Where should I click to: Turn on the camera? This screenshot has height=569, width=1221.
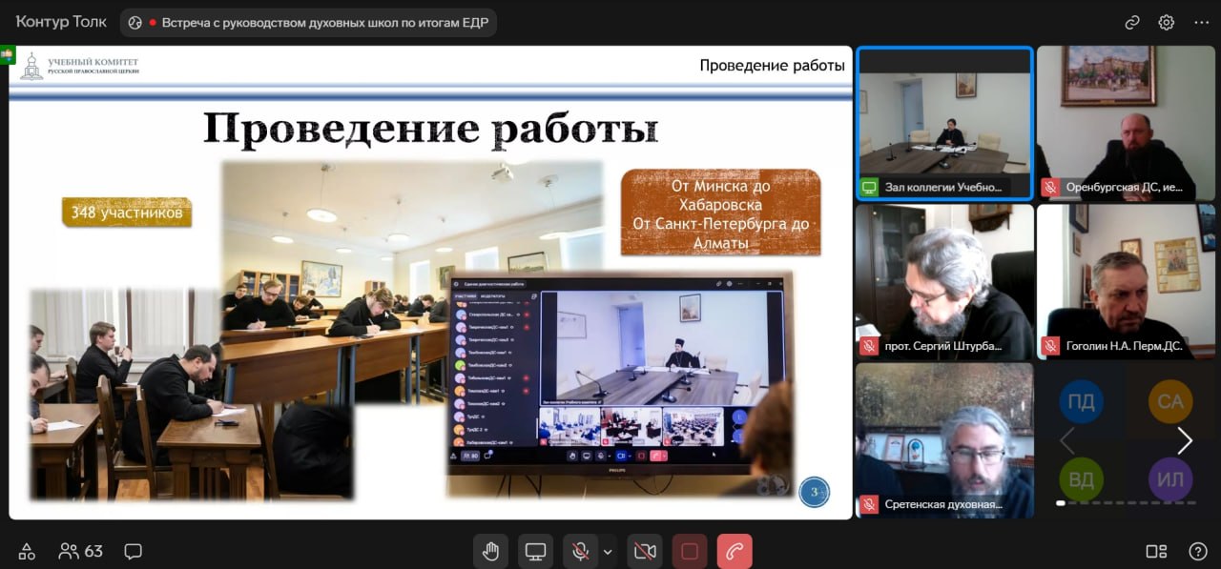[x=645, y=551]
